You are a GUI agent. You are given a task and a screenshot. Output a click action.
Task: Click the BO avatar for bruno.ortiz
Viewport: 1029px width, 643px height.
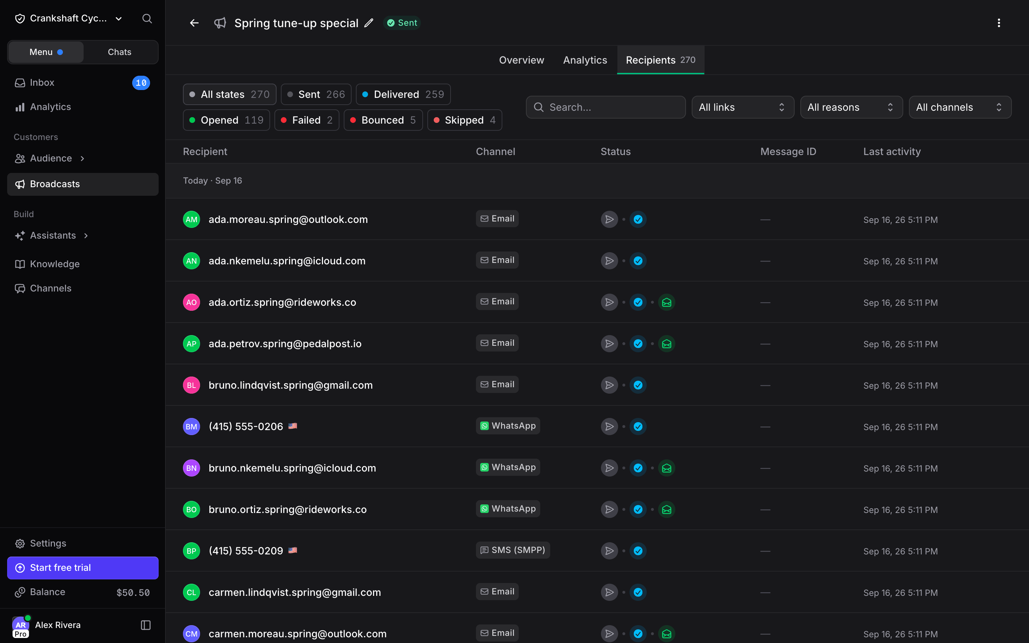(192, 509)
